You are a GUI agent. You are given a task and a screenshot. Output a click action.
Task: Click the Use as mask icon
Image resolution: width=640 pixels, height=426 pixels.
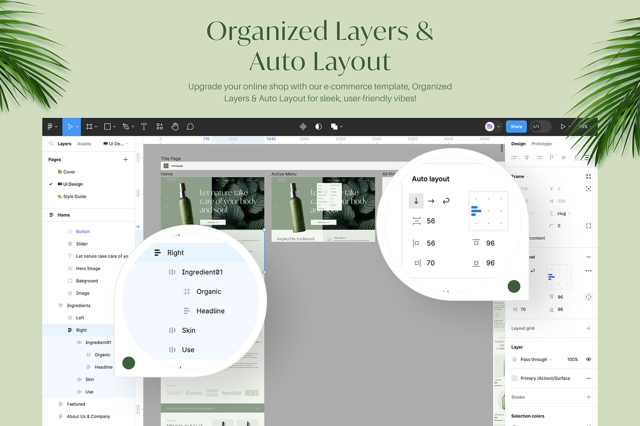click(318, 127)
